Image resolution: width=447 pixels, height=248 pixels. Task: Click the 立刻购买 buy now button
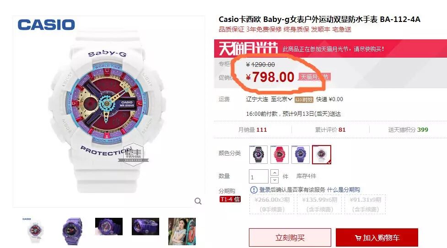pyautogui.click(x=290, y=237)
